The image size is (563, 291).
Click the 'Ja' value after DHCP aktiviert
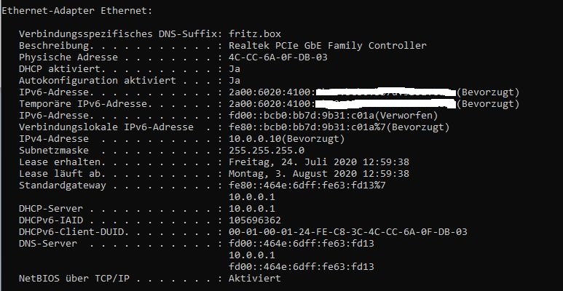click(x=235, y=69)
